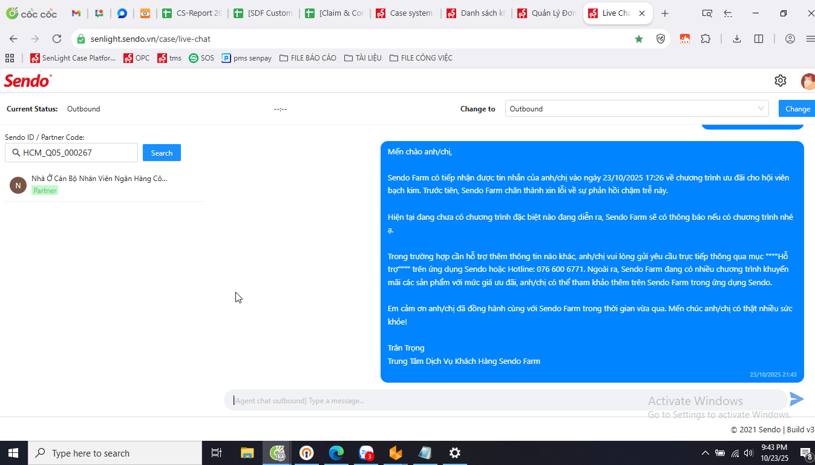
Task: Open Microsoft Edge from the taskbar
Action: tap(336, 453)
